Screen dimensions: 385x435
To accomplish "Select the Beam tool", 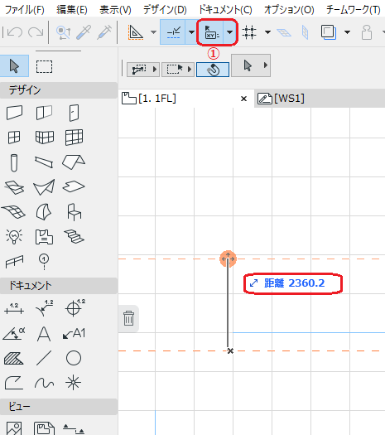I will click(x=44, y=162).
